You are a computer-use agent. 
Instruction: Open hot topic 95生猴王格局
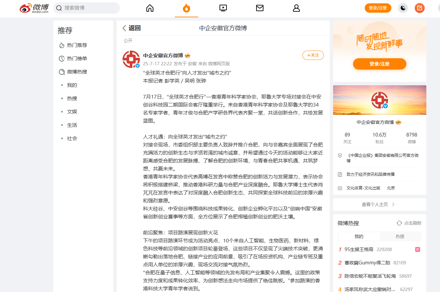[359, 249]
